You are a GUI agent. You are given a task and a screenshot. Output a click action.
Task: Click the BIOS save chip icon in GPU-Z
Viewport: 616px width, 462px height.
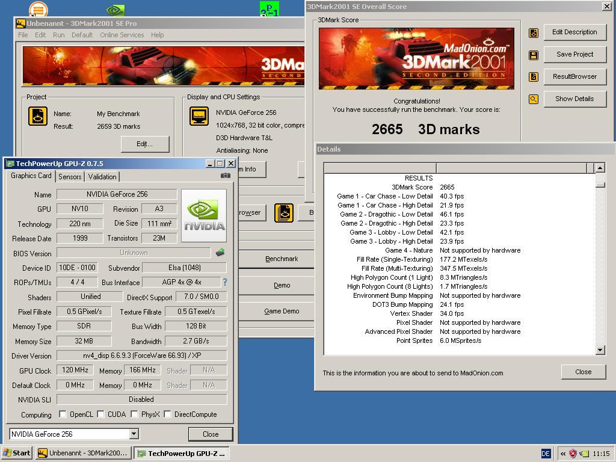[x=220, y=253]
